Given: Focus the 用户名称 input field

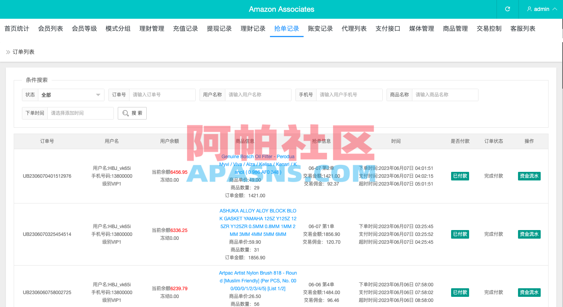Looking at the screenshot, I should (258, 95).
